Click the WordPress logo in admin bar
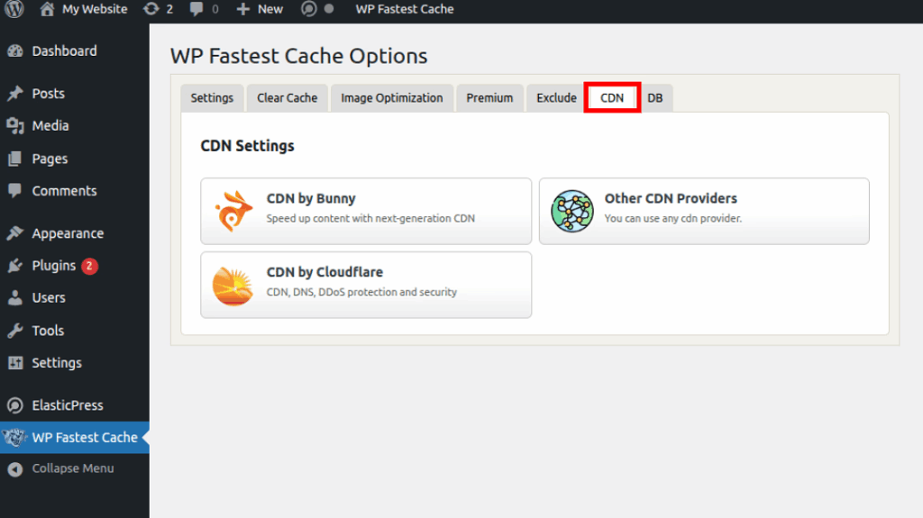The image size is (923, 518). pyautogui.click(x=14, y=9)
